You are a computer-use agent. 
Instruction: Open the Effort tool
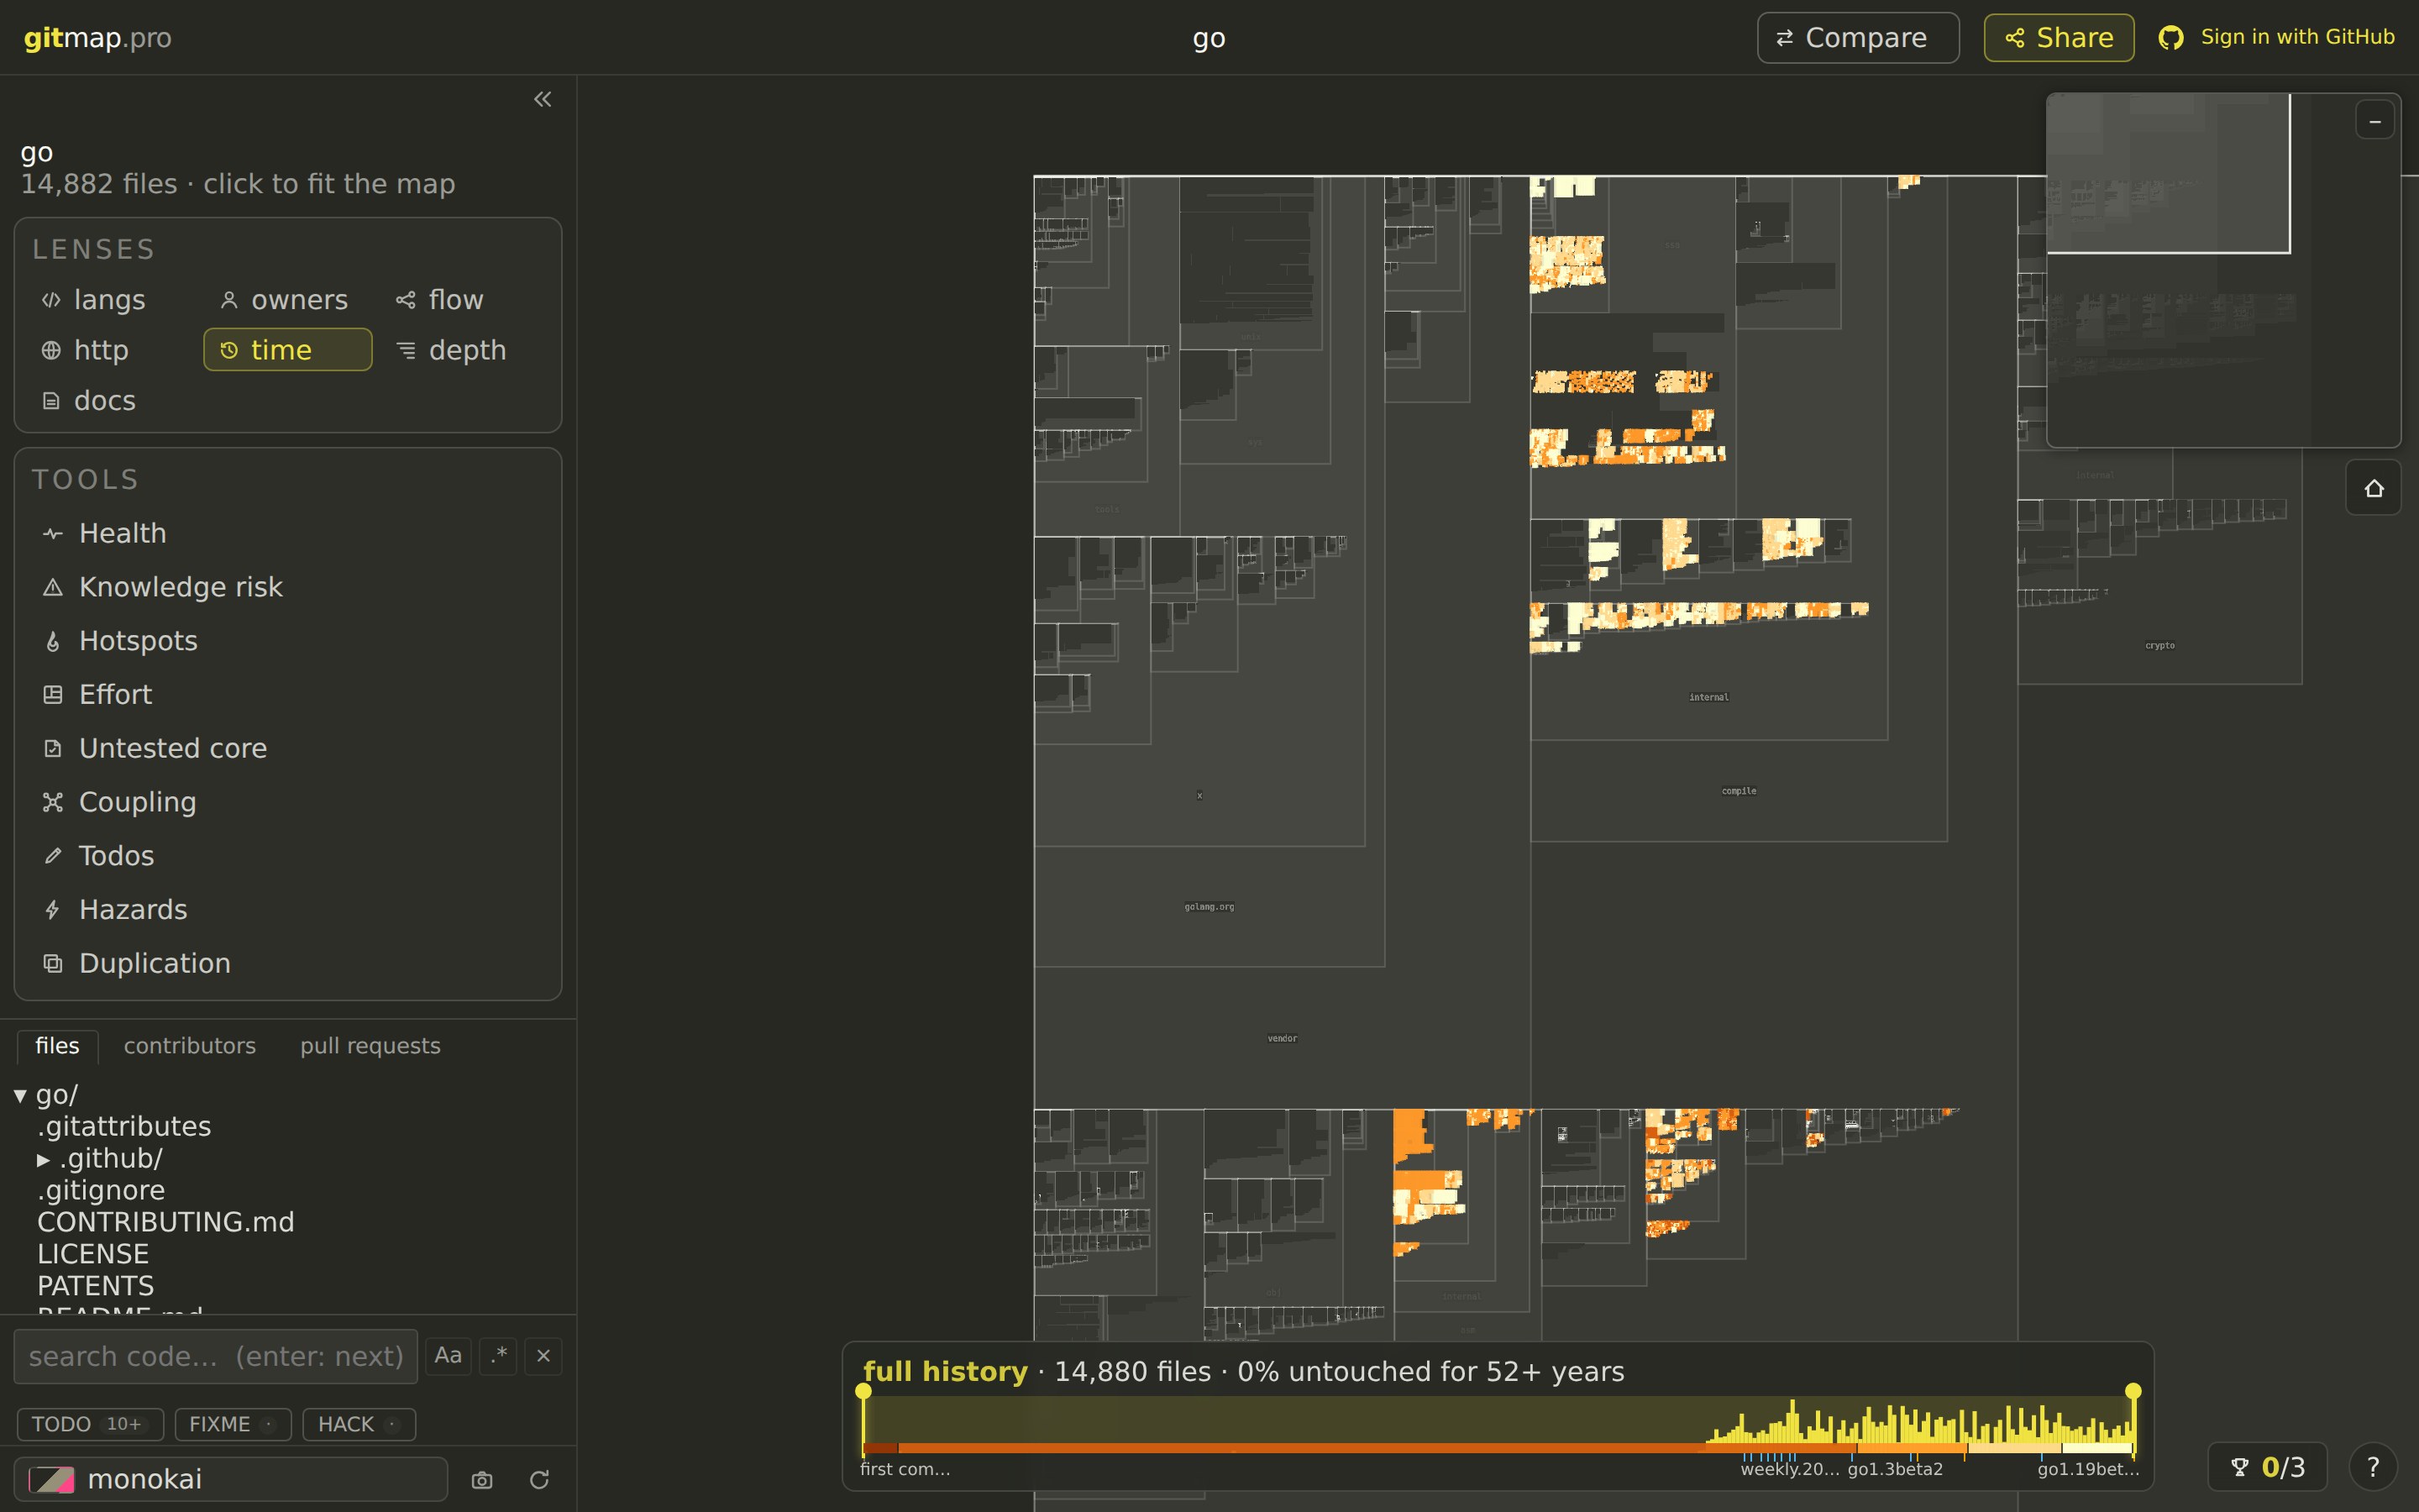tap(288, 695)
